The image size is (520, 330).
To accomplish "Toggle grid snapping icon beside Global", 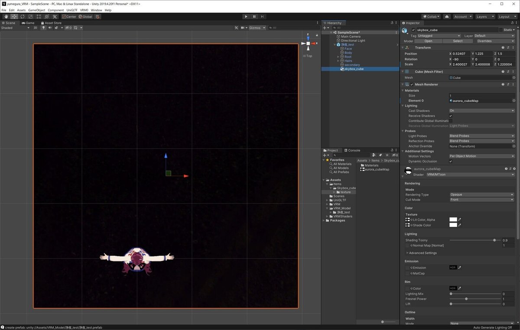I will tap(98, 16).
